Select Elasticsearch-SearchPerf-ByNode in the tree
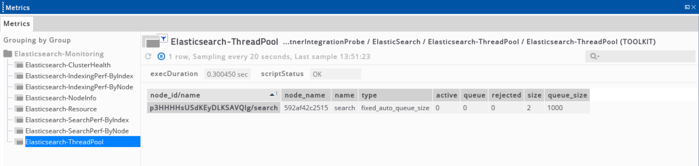This screenshot has width=699, height=166. 77,131
